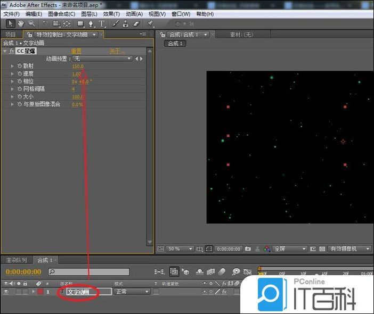Viewport: 374px width, 314px height.
Task: Open the 动画预置 dropdown
Action: point(102,59)
